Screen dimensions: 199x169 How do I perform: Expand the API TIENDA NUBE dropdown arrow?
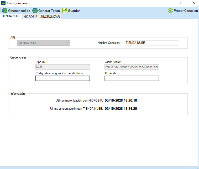point(68,43)
